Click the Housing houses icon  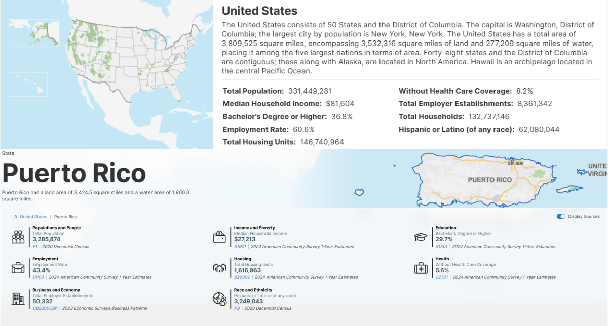(x=219, y=268)
